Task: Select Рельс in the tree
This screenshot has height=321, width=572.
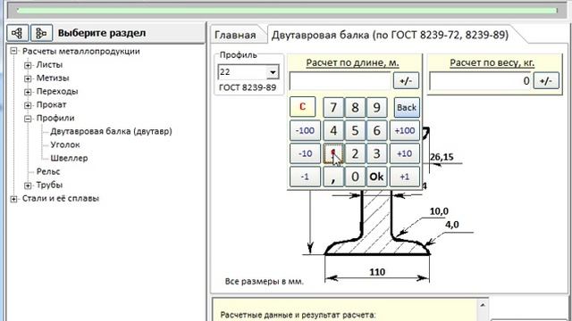Action: click(x=48, y=171)
